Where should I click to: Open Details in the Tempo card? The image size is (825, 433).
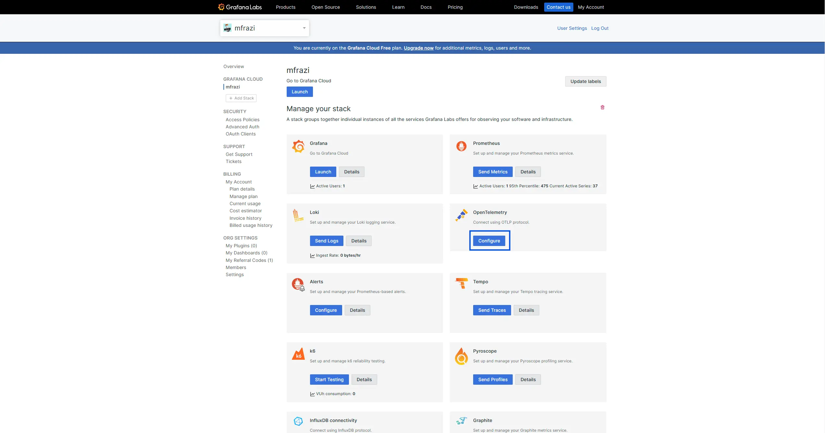(x=526, y=310)
